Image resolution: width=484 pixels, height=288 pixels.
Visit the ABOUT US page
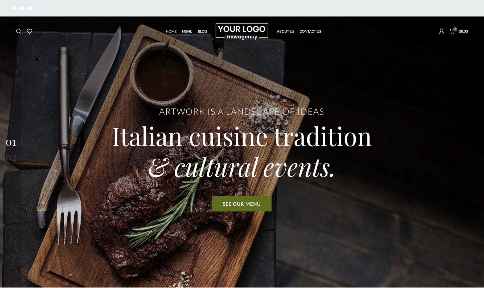point(285,31)
